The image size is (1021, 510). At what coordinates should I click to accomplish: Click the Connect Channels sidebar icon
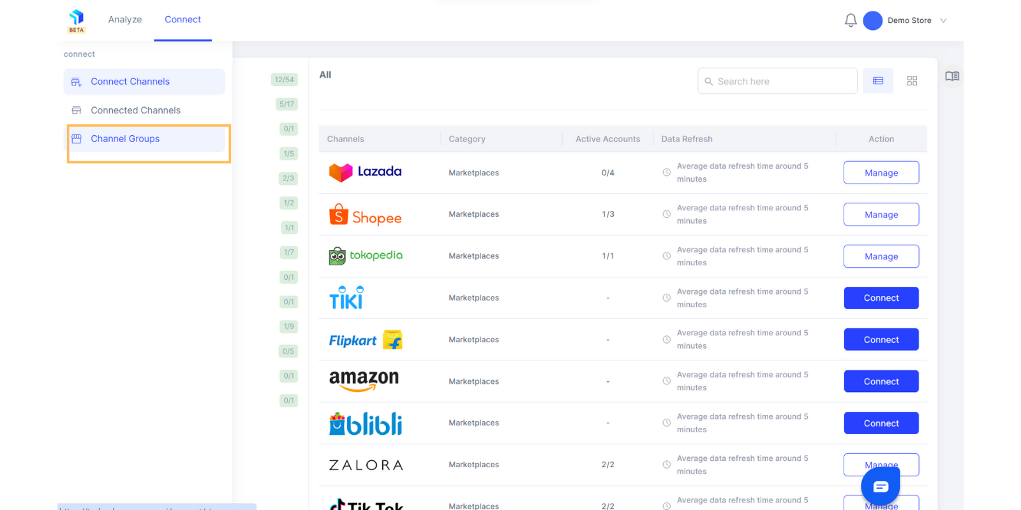click(x=77, y=82)
